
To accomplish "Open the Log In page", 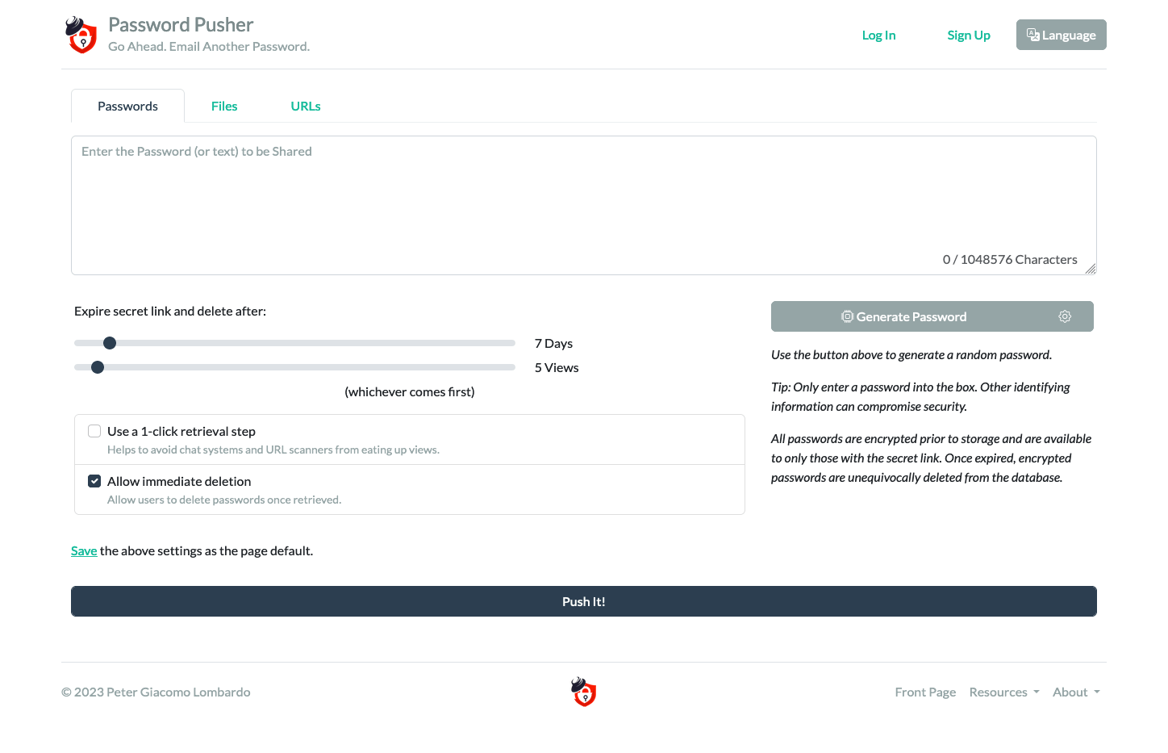I will click(x=878, y=35).
